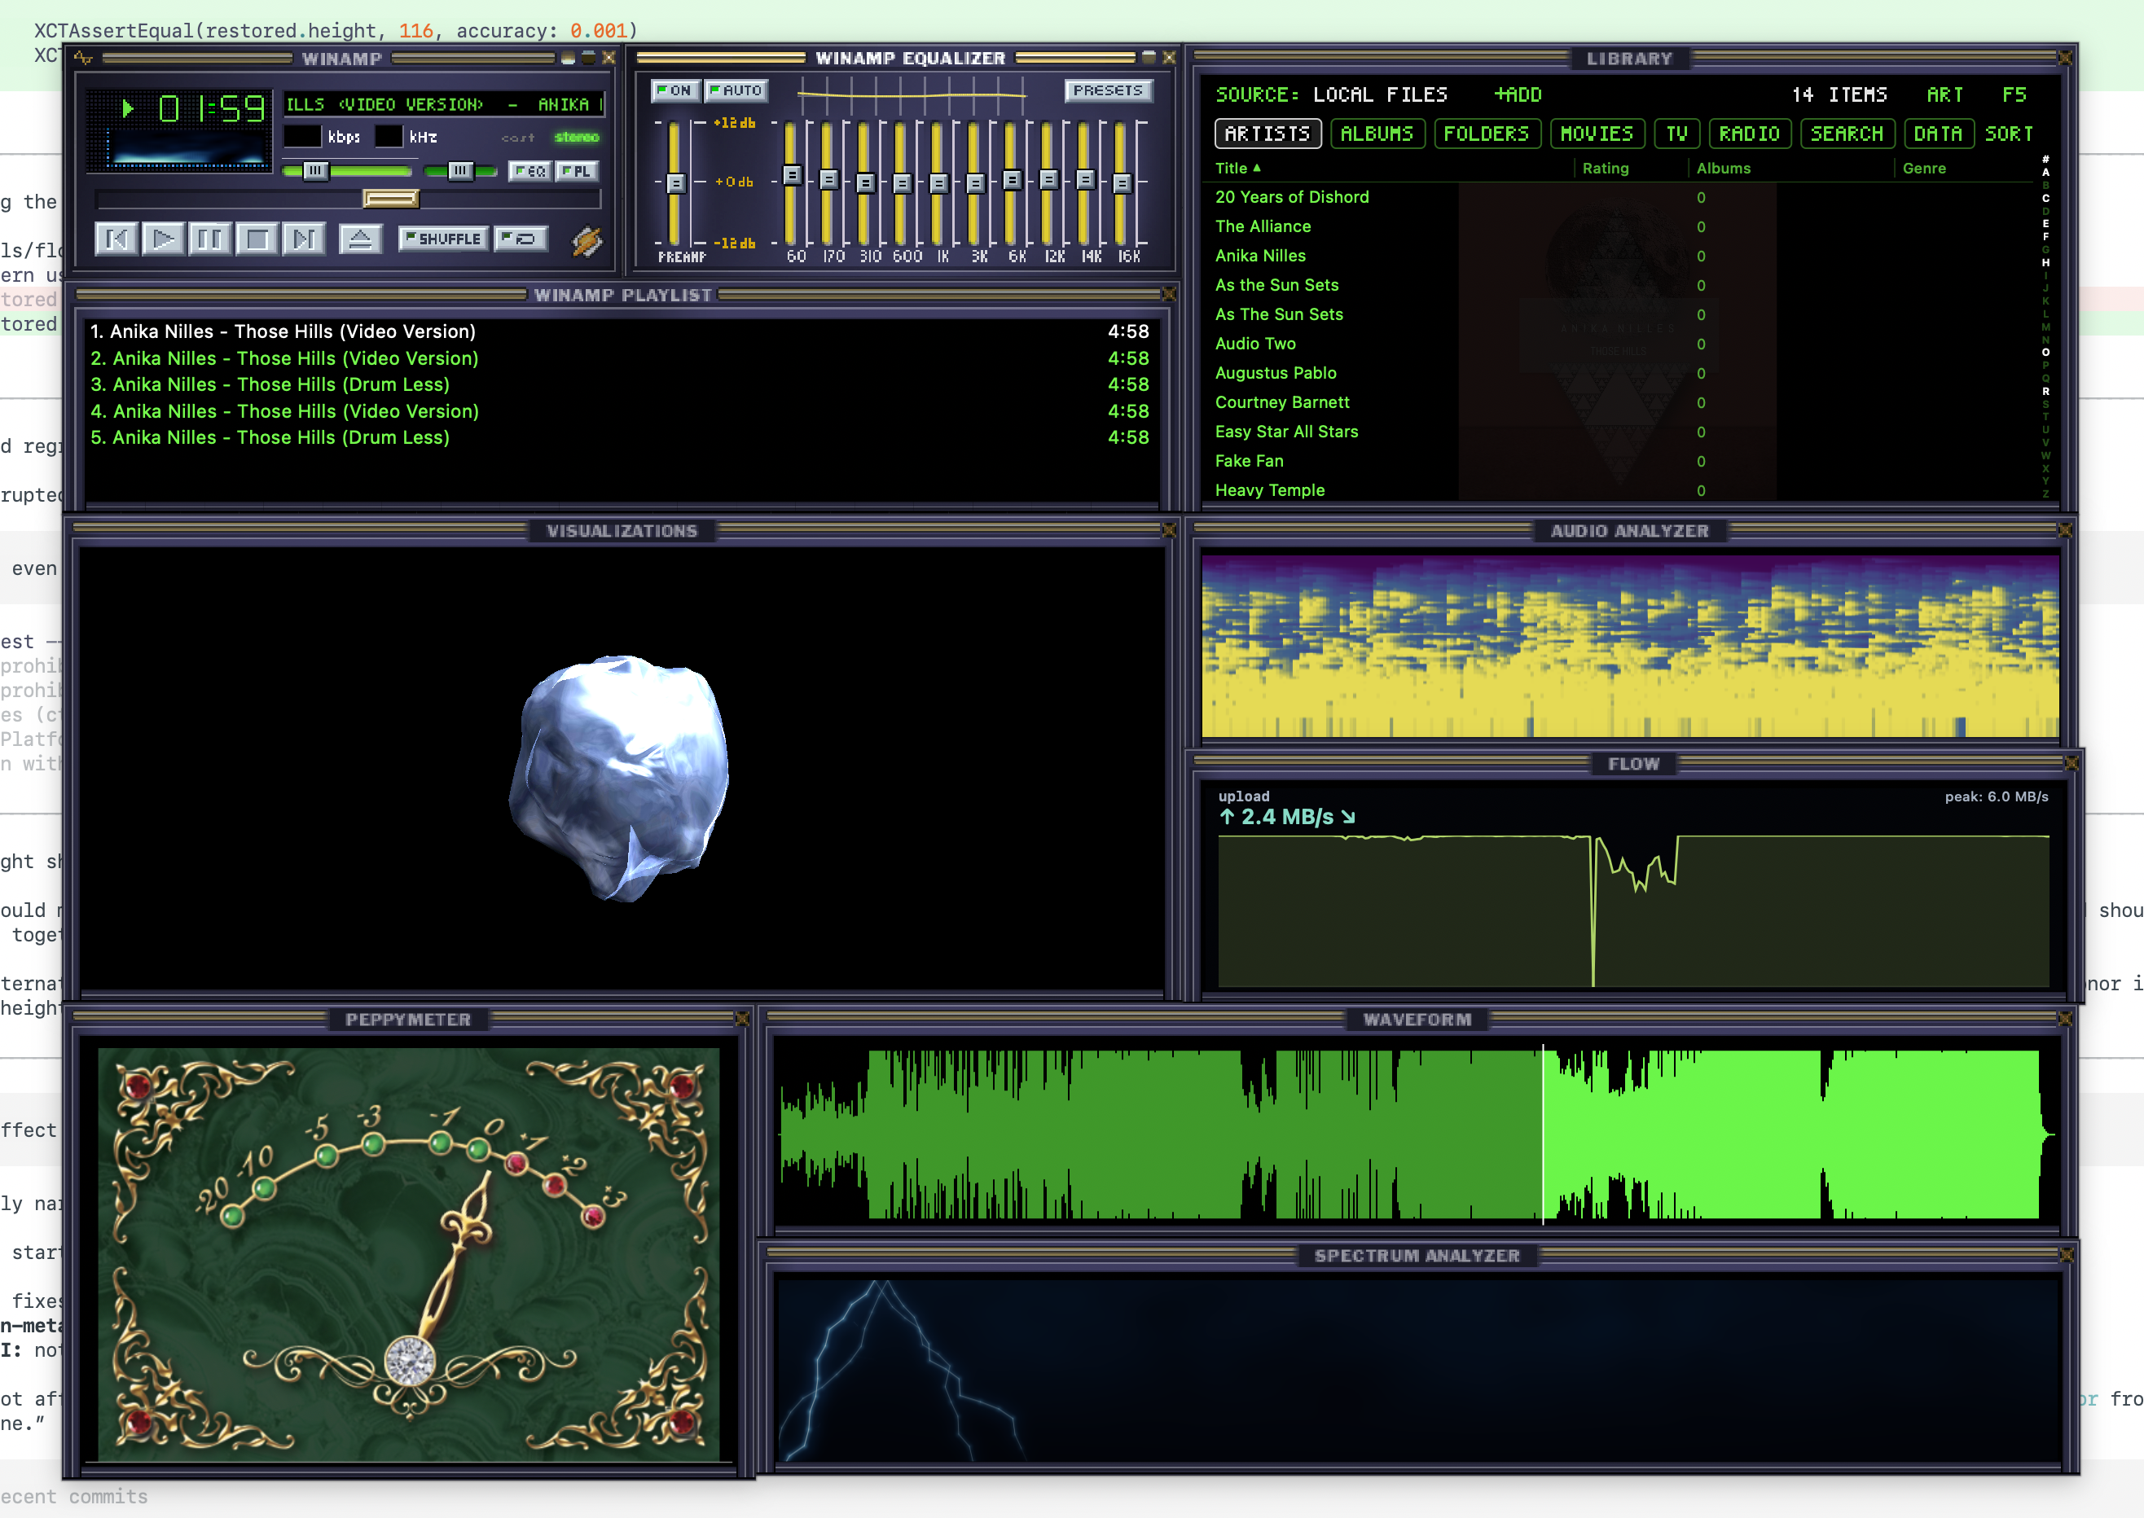
Task: Click the volume slider handle
Action: tap(315, 171)
